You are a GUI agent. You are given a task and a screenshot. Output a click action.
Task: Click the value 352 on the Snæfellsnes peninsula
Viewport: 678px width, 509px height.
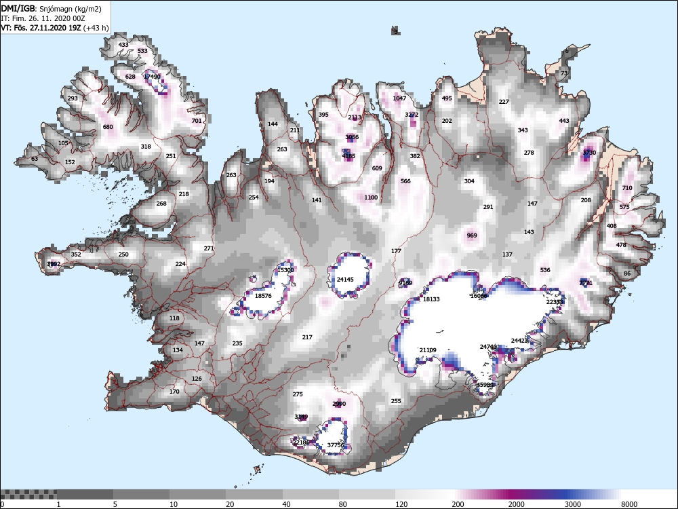tap(76, 254)
